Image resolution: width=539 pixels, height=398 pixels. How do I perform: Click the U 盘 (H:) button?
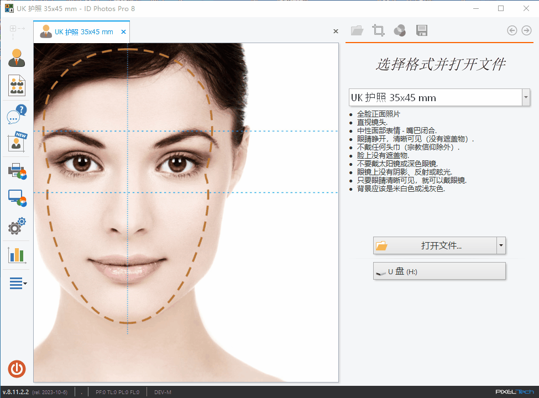439,271
